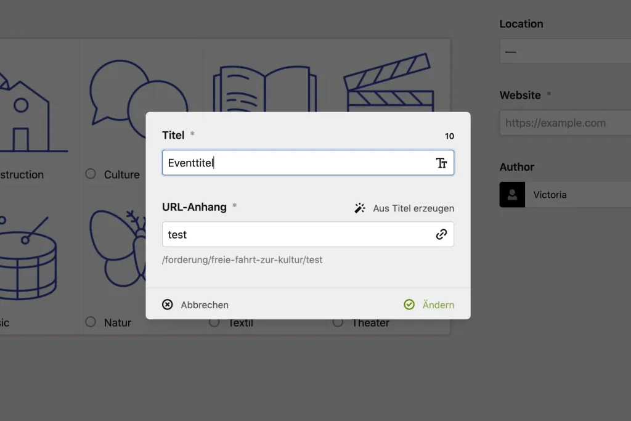Select the Culture radio button
The image size is (631, 421).
(x=91, y=174)
